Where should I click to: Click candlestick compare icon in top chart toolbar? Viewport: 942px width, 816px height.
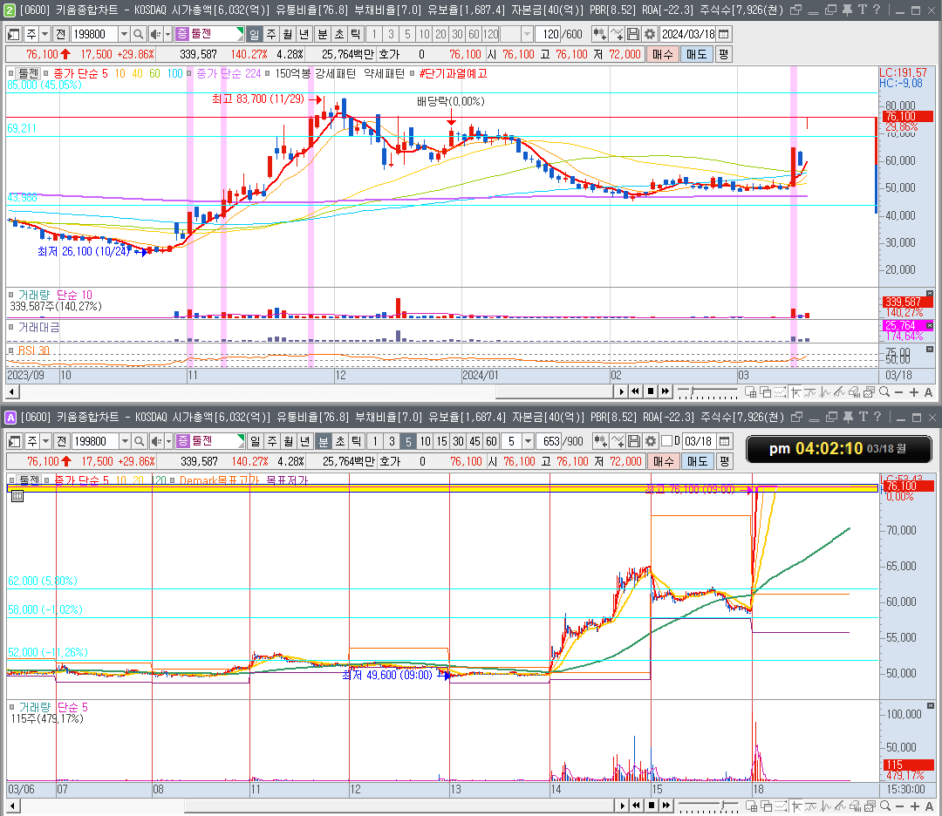pos(599,34)
